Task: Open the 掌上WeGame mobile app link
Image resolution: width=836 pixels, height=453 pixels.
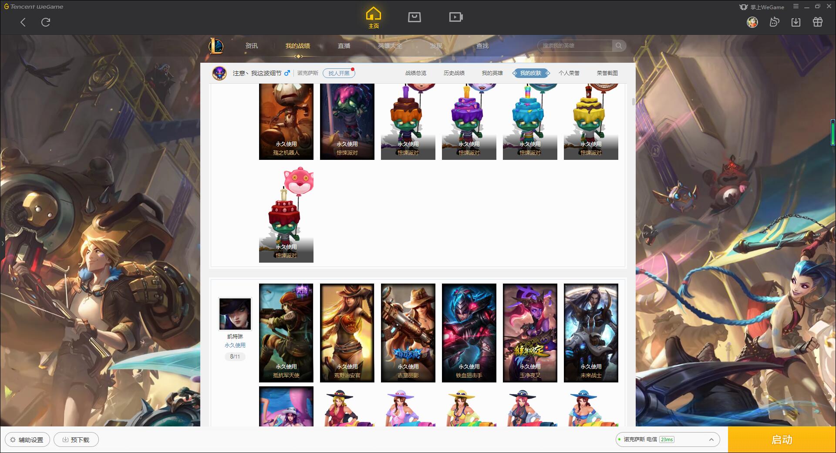Action: [762, 7]
